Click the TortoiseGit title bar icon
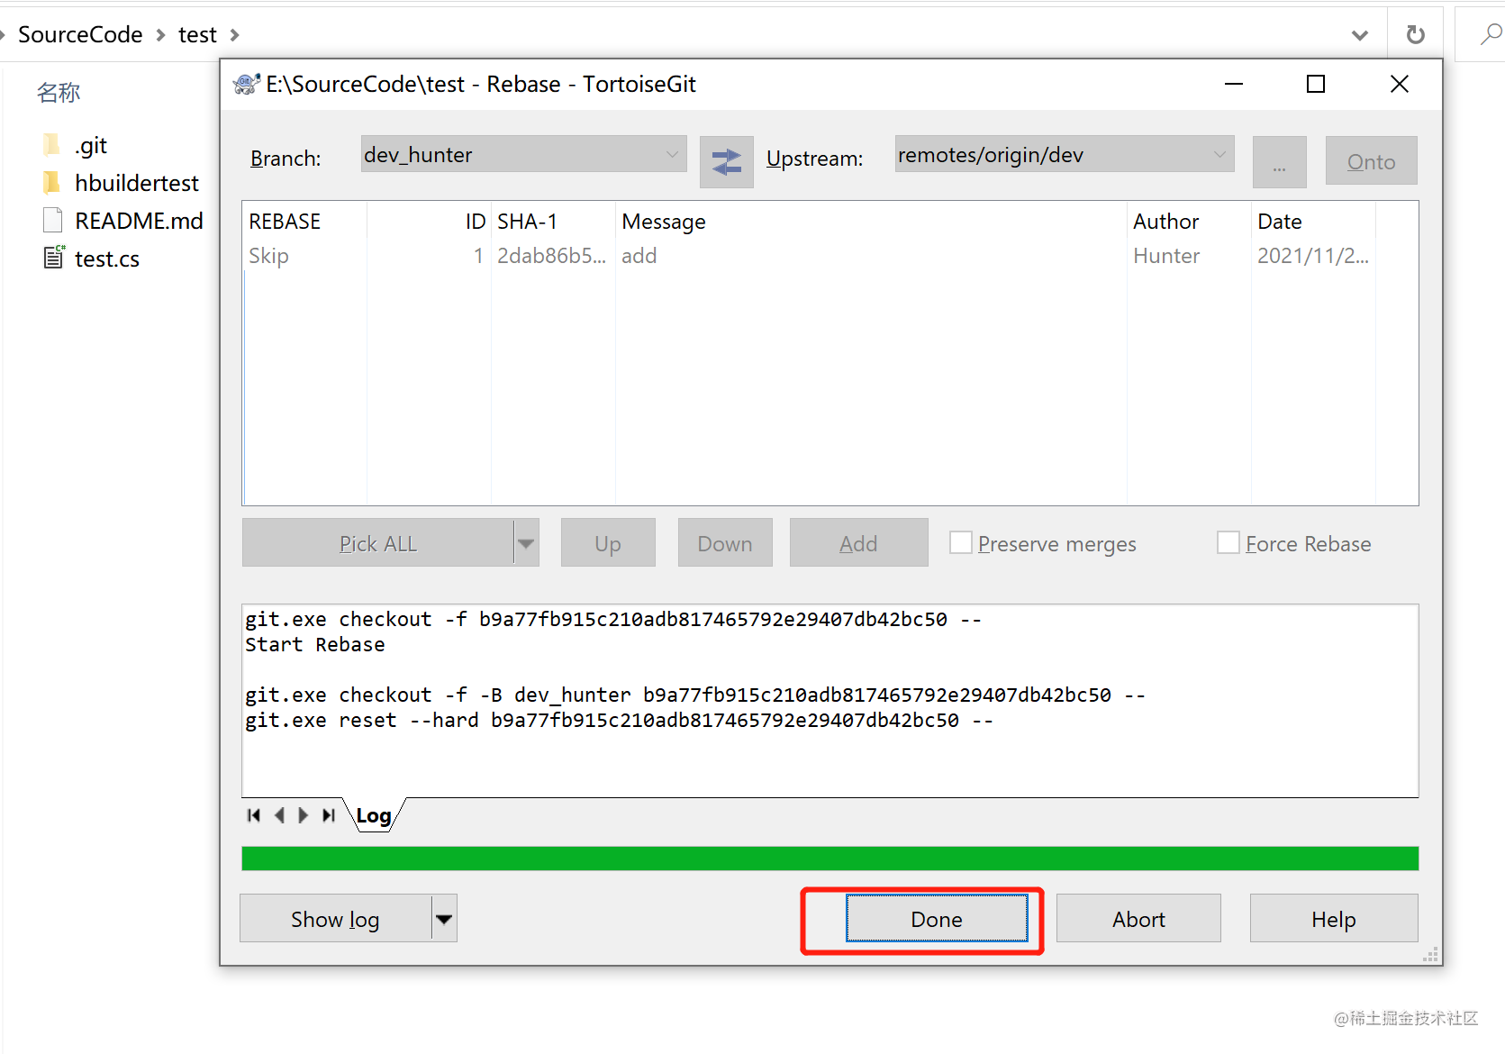This screenshot has height=1054, width=1505. pyautogui.click(x=246, y=84)
